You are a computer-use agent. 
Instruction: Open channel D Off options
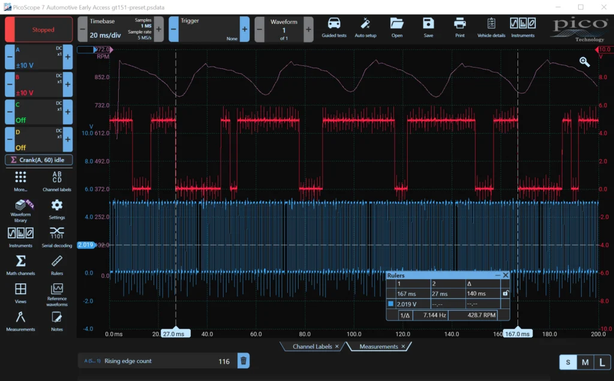coord(39,139)
